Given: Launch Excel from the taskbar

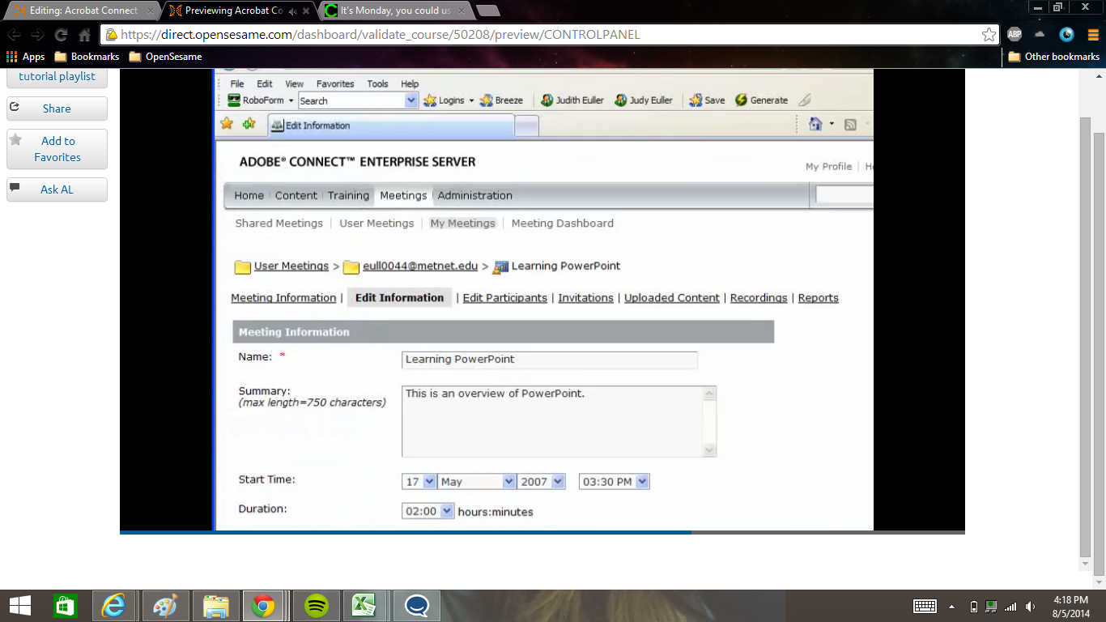Looking at the screenshot, I should tap(364, 606).
